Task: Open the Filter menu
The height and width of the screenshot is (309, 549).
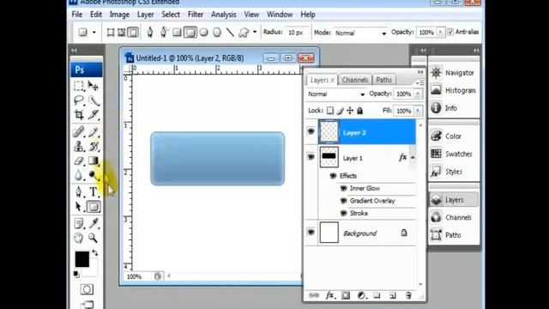Action: coord(196,15)
